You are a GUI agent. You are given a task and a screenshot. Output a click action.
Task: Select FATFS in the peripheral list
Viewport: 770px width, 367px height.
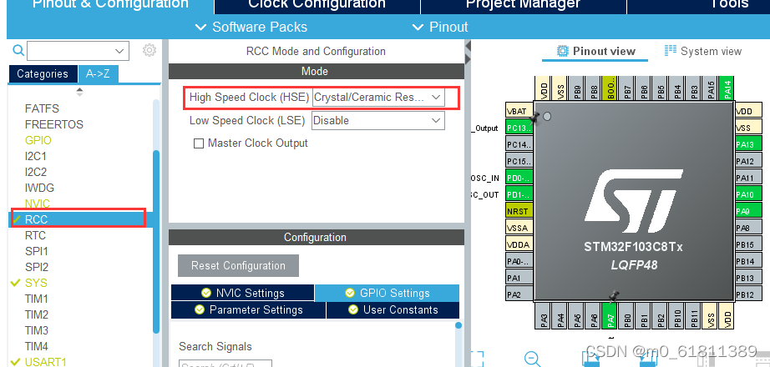(42, 108)
